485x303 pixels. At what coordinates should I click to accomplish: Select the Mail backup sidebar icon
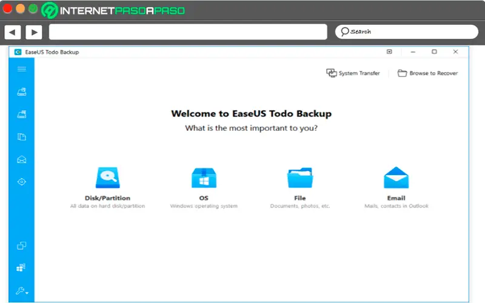tap(22, 159)
